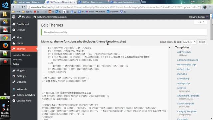Open Chrome's hamburger menu
The height and width of the screenshot is (120, 213).
coord(210,7)
